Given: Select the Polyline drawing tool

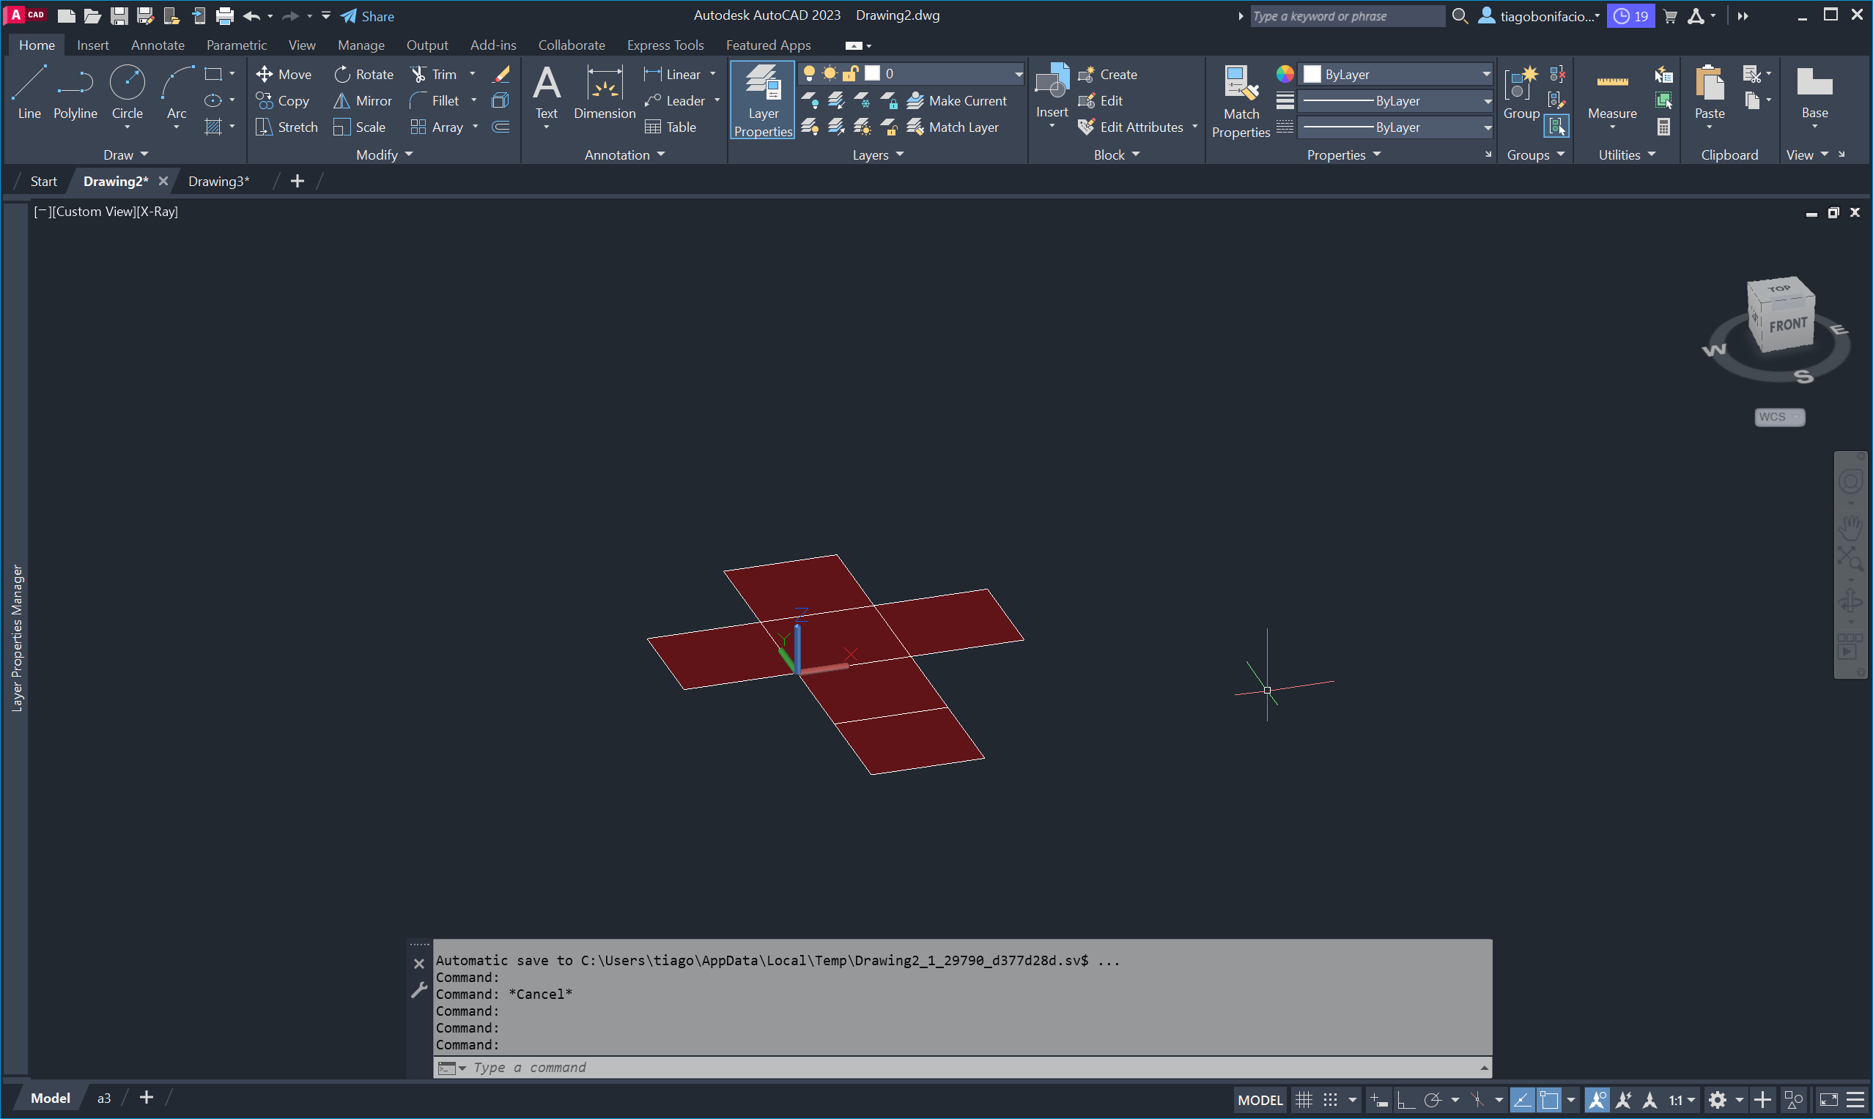Looking at the screenshot, I should pos(75,92).
